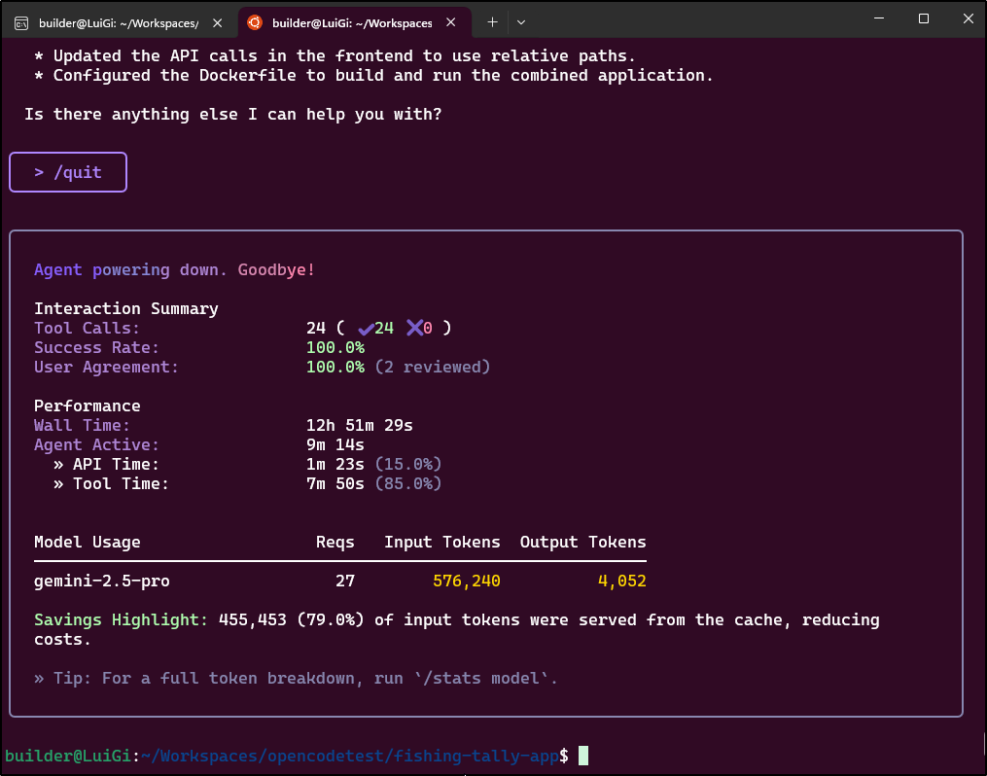Screen dimensions: 987x776
Task: Click the shell prompt cursor
Action: pos(583,756)
